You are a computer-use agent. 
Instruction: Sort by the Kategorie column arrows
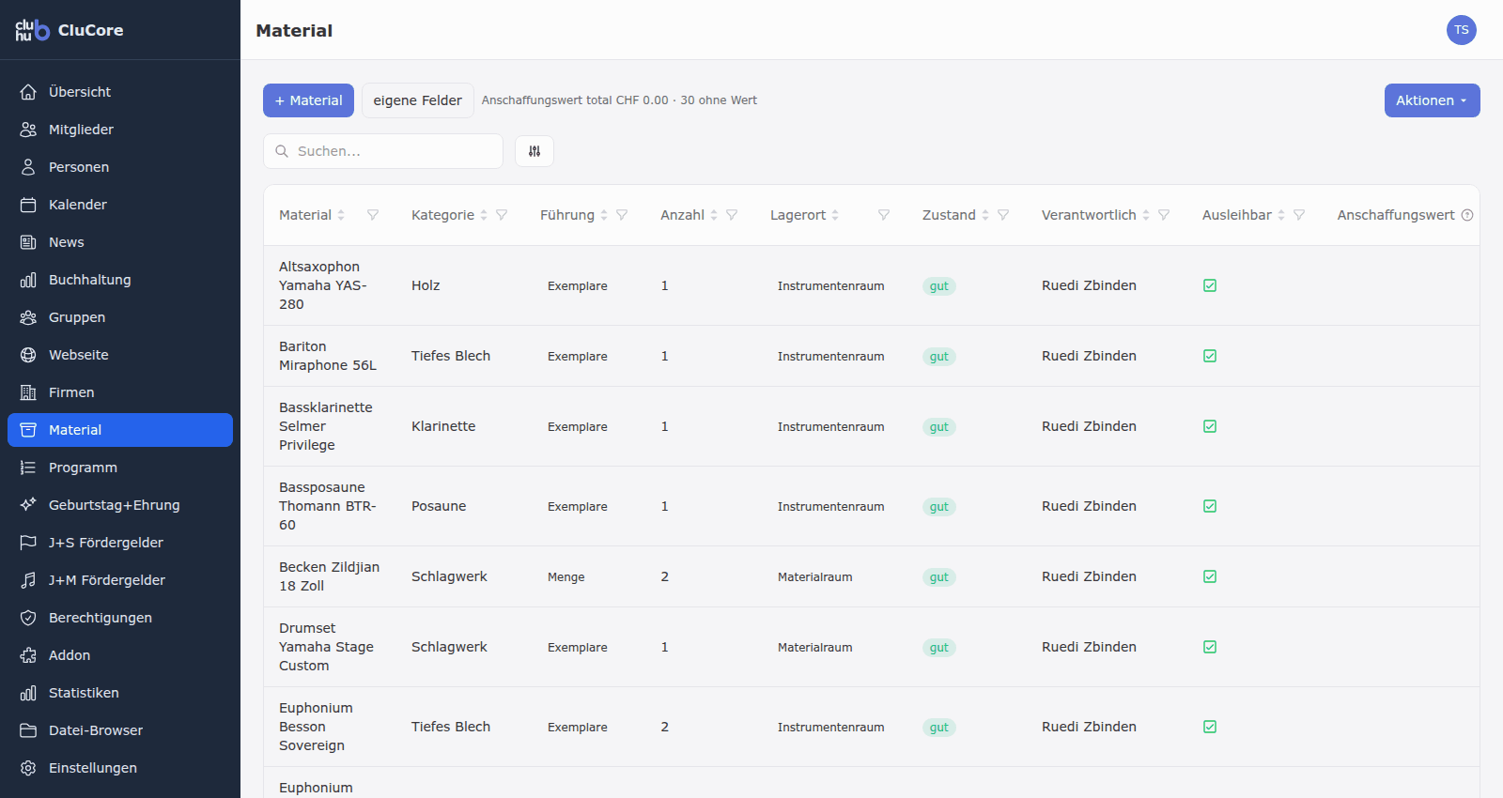484,215
